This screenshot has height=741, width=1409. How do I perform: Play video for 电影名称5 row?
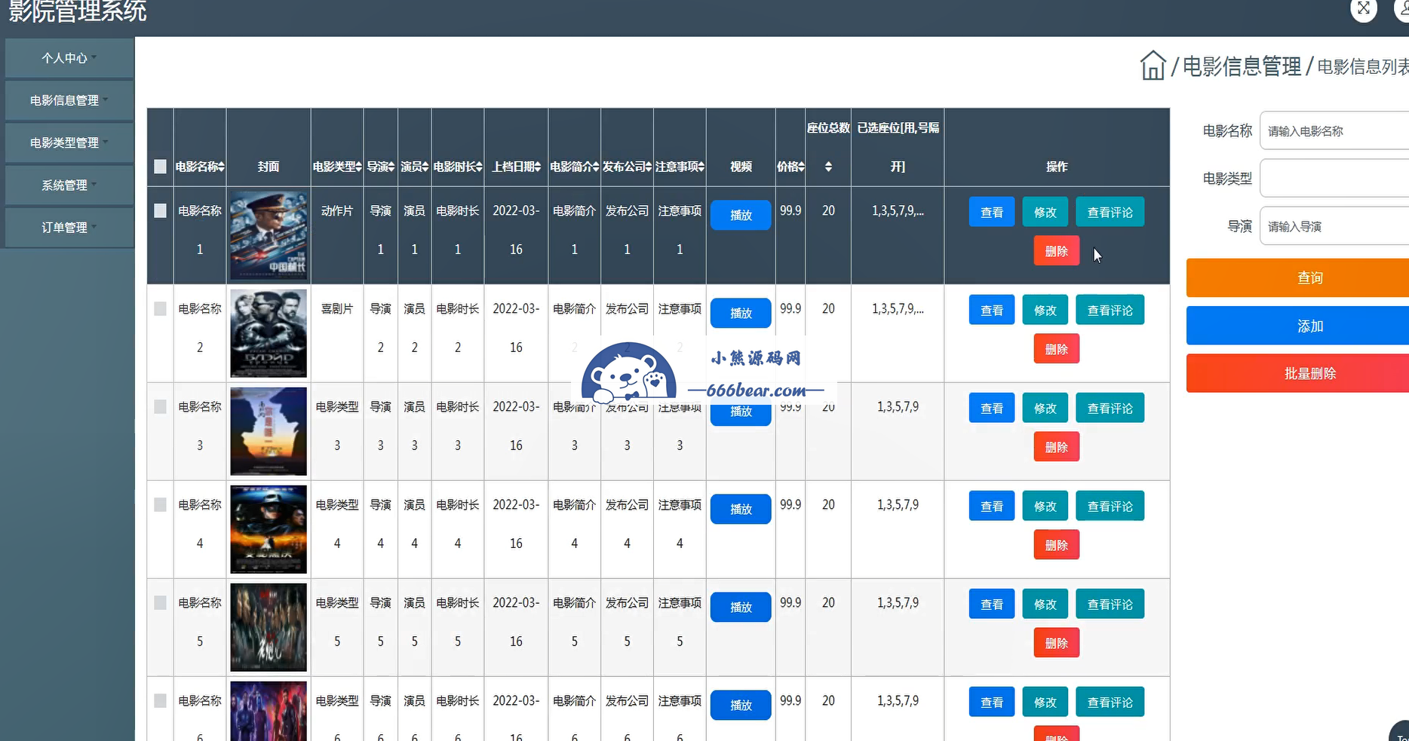pyautogui.click(x=741, y=607)
